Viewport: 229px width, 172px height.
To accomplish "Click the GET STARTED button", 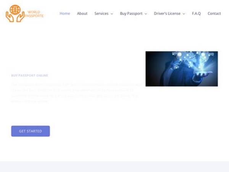I will pos(31,131).
